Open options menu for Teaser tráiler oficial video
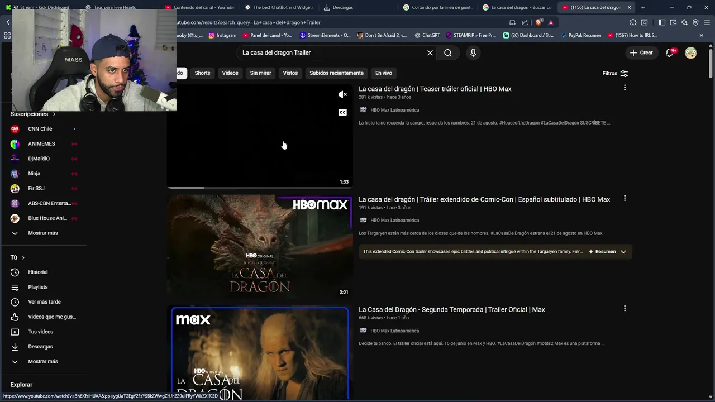 coord(625,88)
